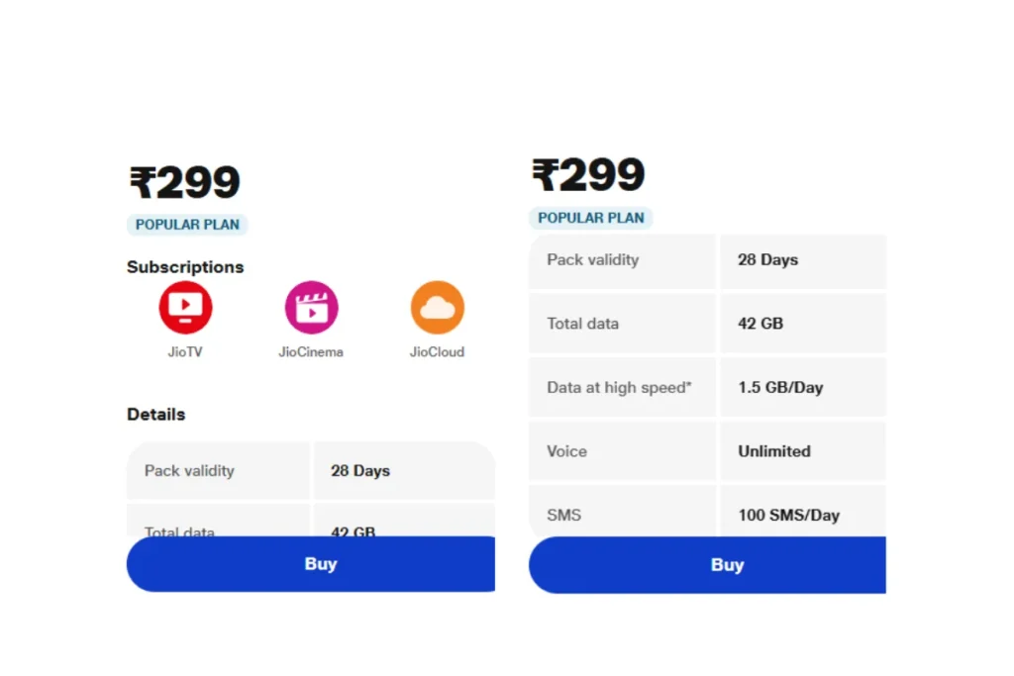Select the left Pack validity row
The width and height of the screenshot is (1014, 676).
pyautogui.click(x=311, y=470)
